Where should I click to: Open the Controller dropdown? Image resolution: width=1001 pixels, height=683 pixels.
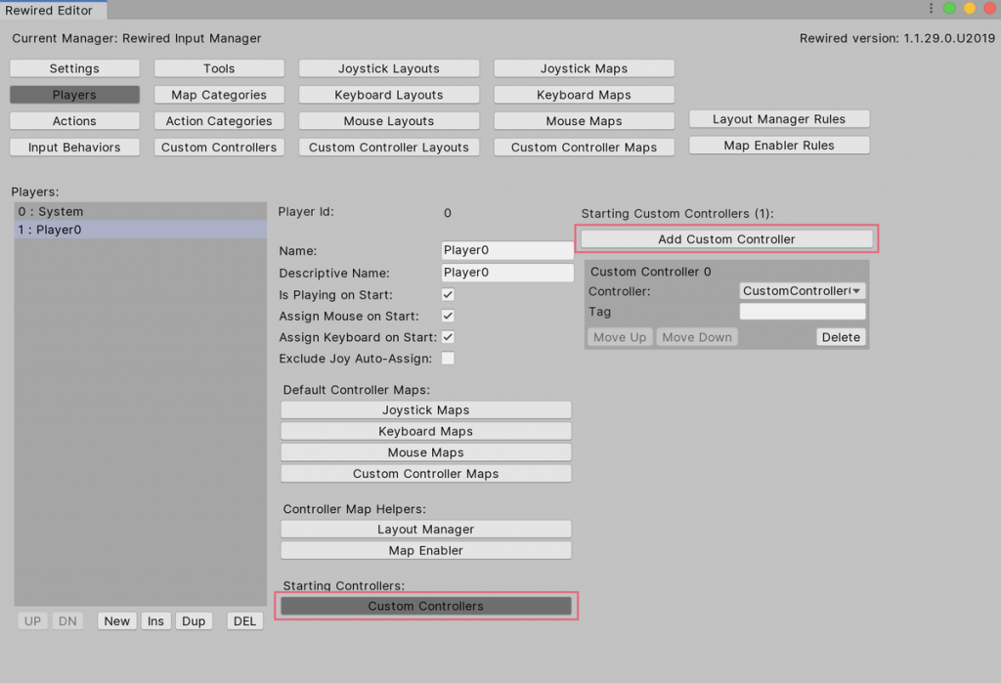(x=803, y=290)
